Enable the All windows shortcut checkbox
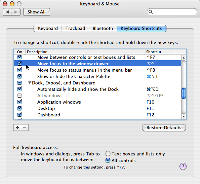 click(x=19, y=96)
